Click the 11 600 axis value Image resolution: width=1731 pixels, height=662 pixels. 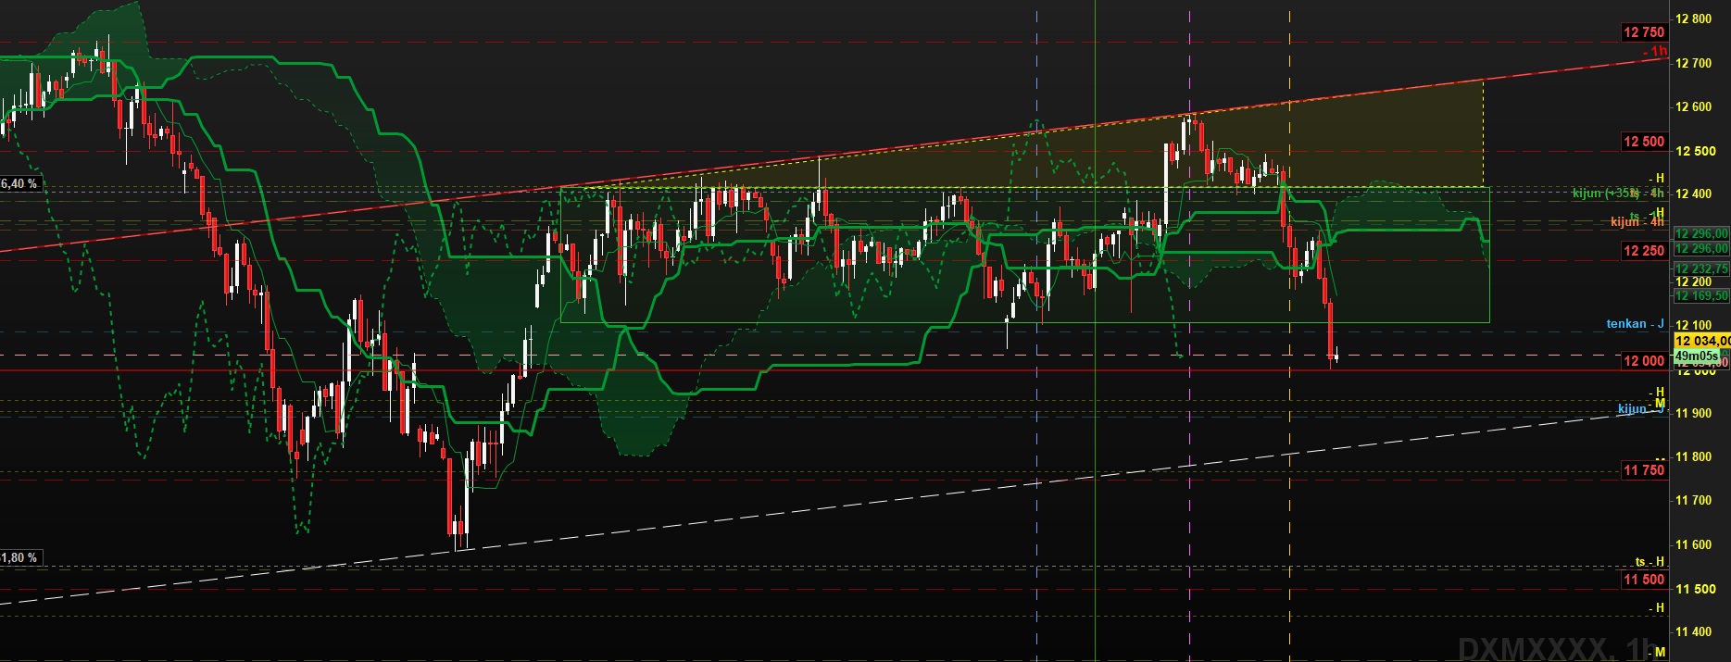[1694, 544]
